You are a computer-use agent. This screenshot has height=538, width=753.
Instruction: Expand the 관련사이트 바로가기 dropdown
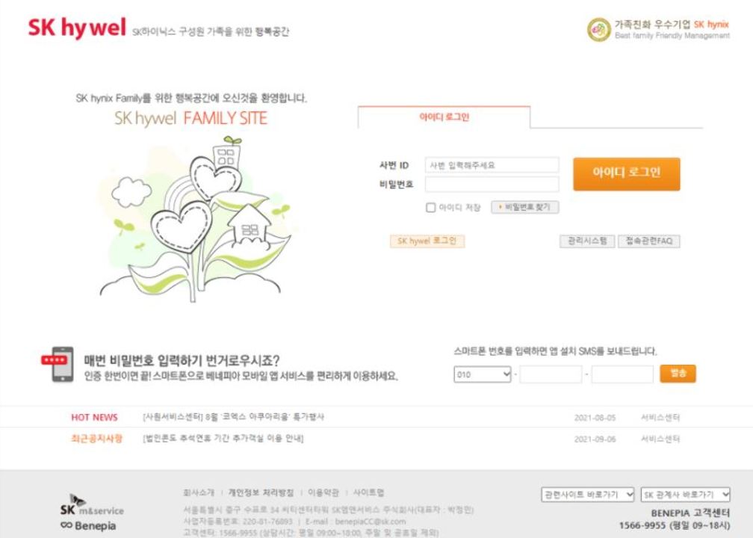[587, 495]
